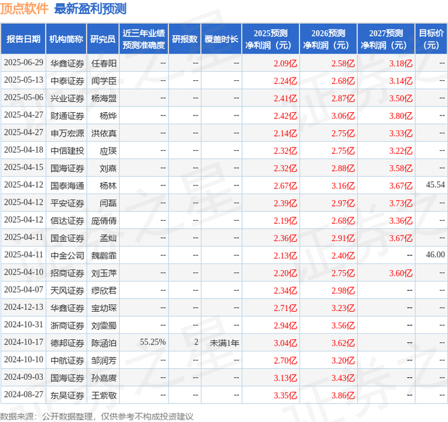The width and height of the screenshot is (448, 422).
Task: Click the 3.35亿 forecast for 东吴证券
Action: pos(285,395)
